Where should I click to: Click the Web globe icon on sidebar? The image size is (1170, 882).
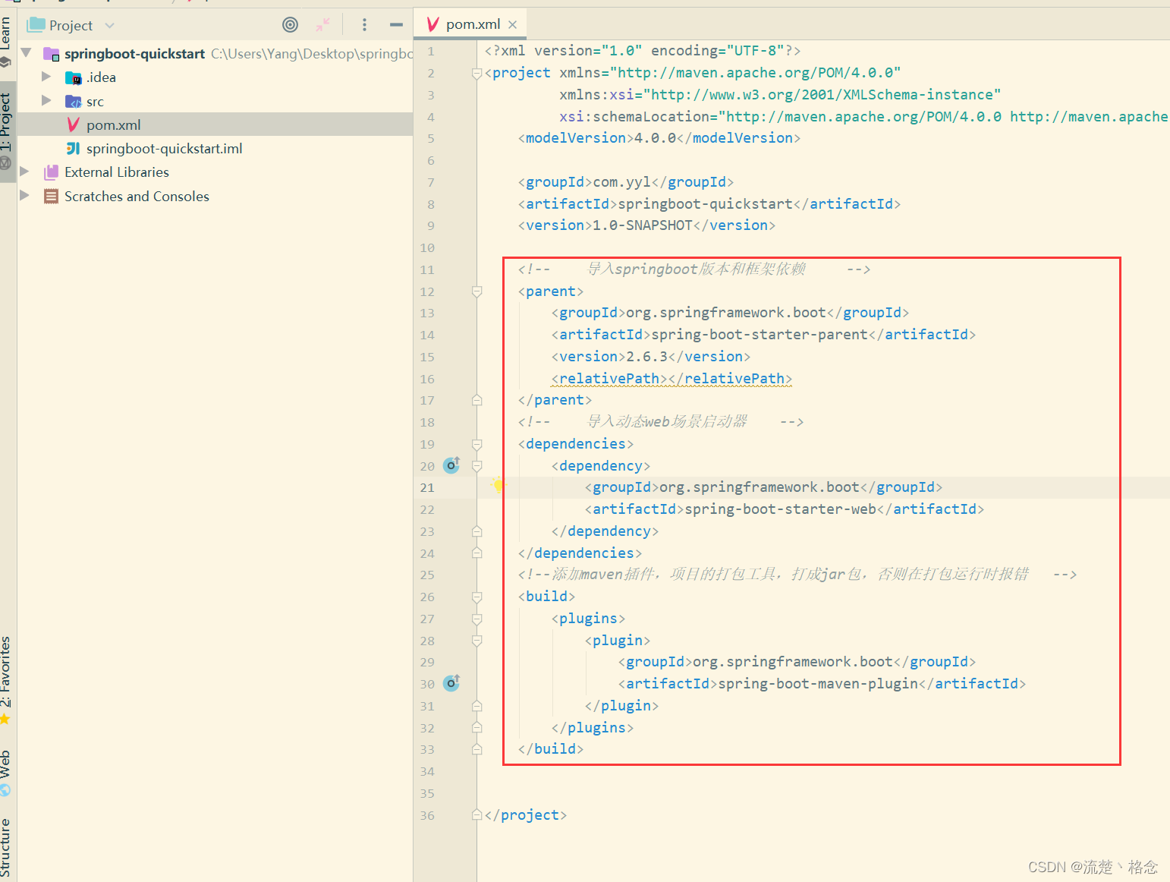(x=5, y=790)
